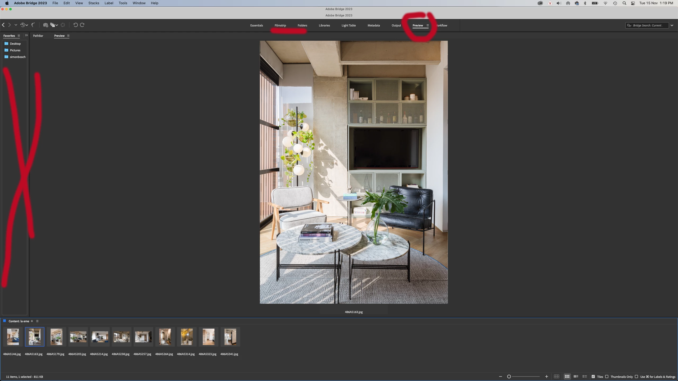Click the thumbnail size slider handle

(509, 377)
